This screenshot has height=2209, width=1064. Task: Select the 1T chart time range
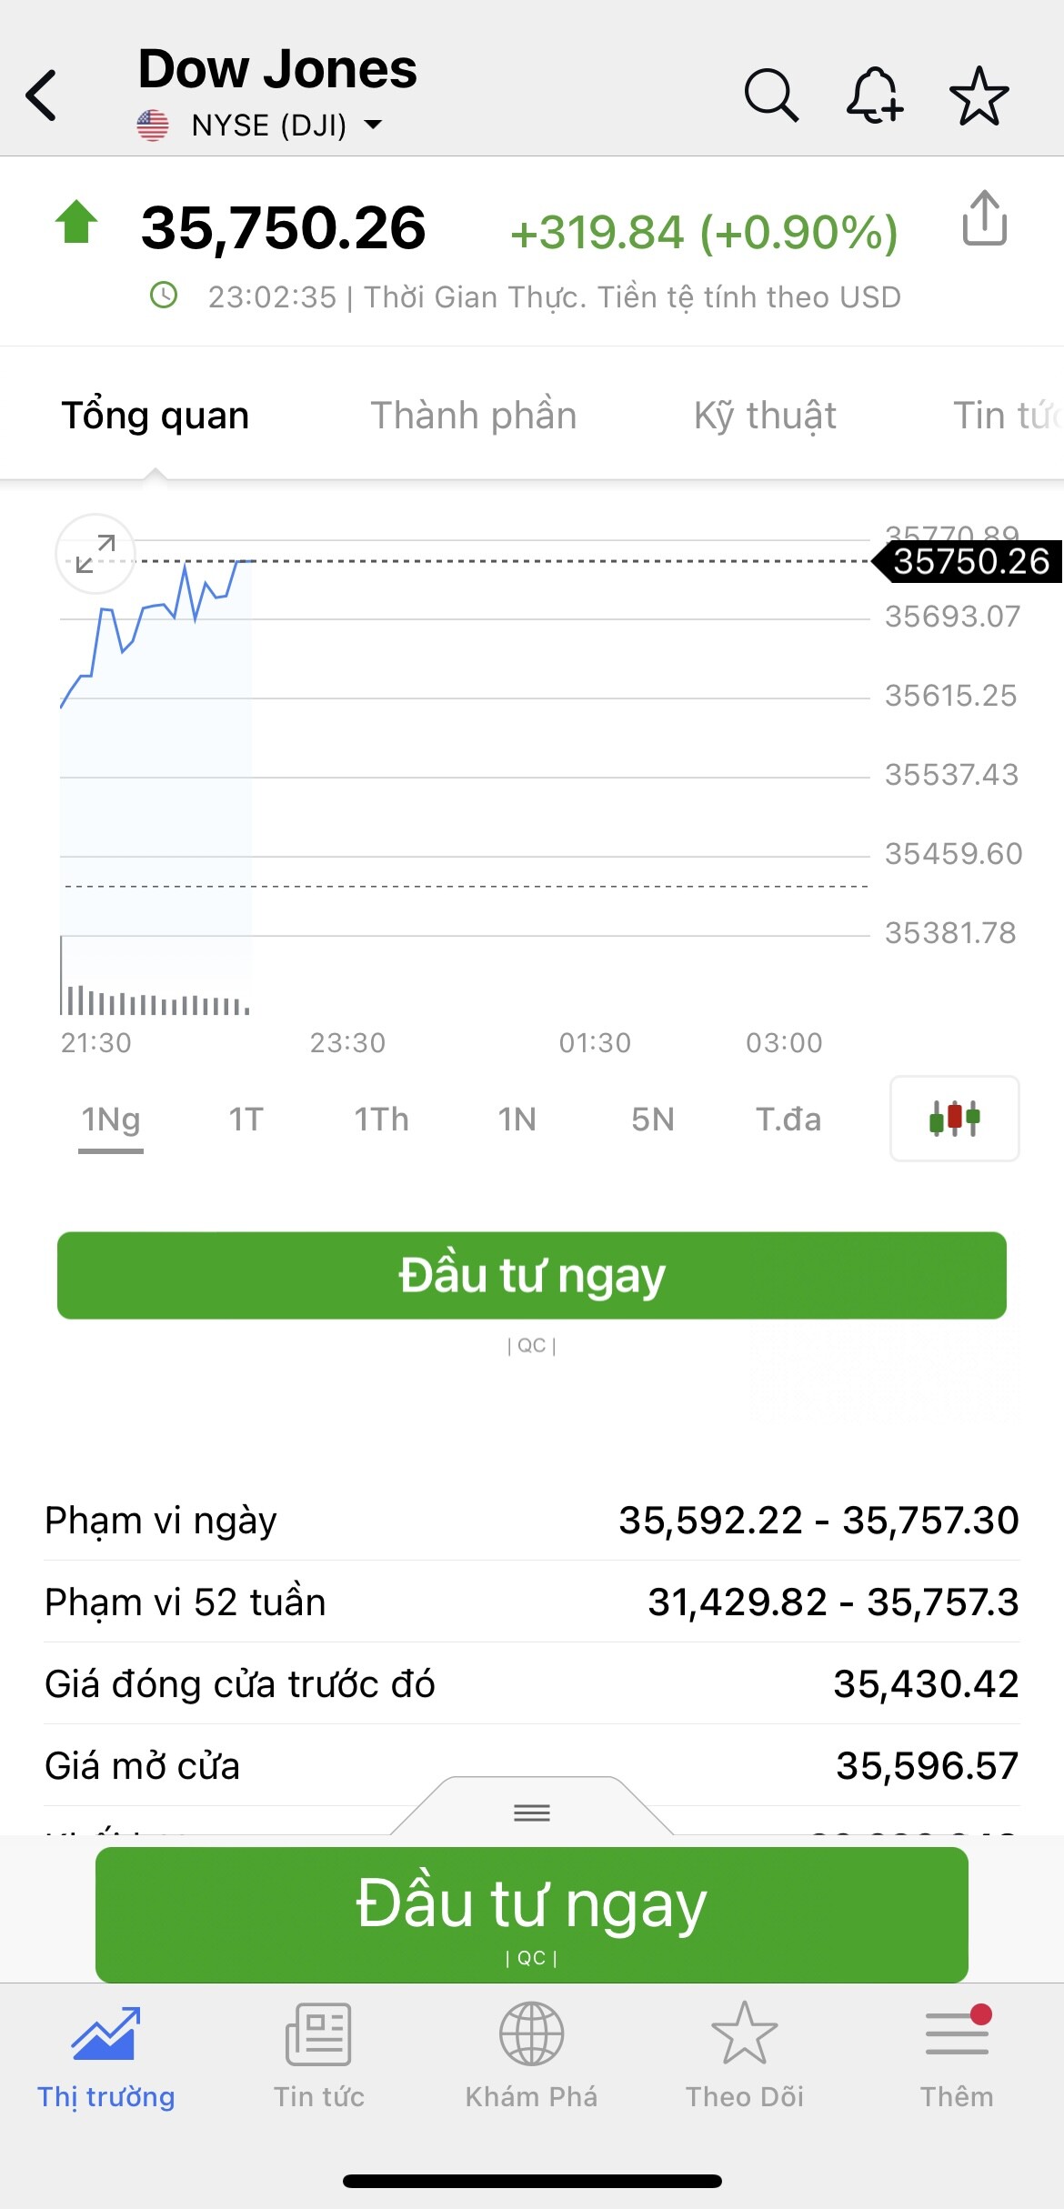point(246,1120)
